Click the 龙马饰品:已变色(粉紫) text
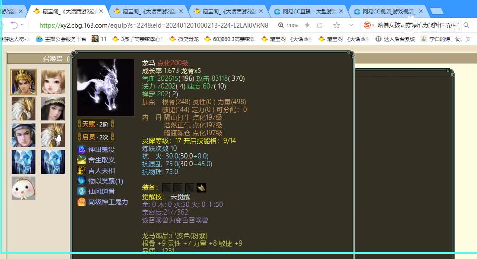 pyautogui.click(x=175, y=236)
